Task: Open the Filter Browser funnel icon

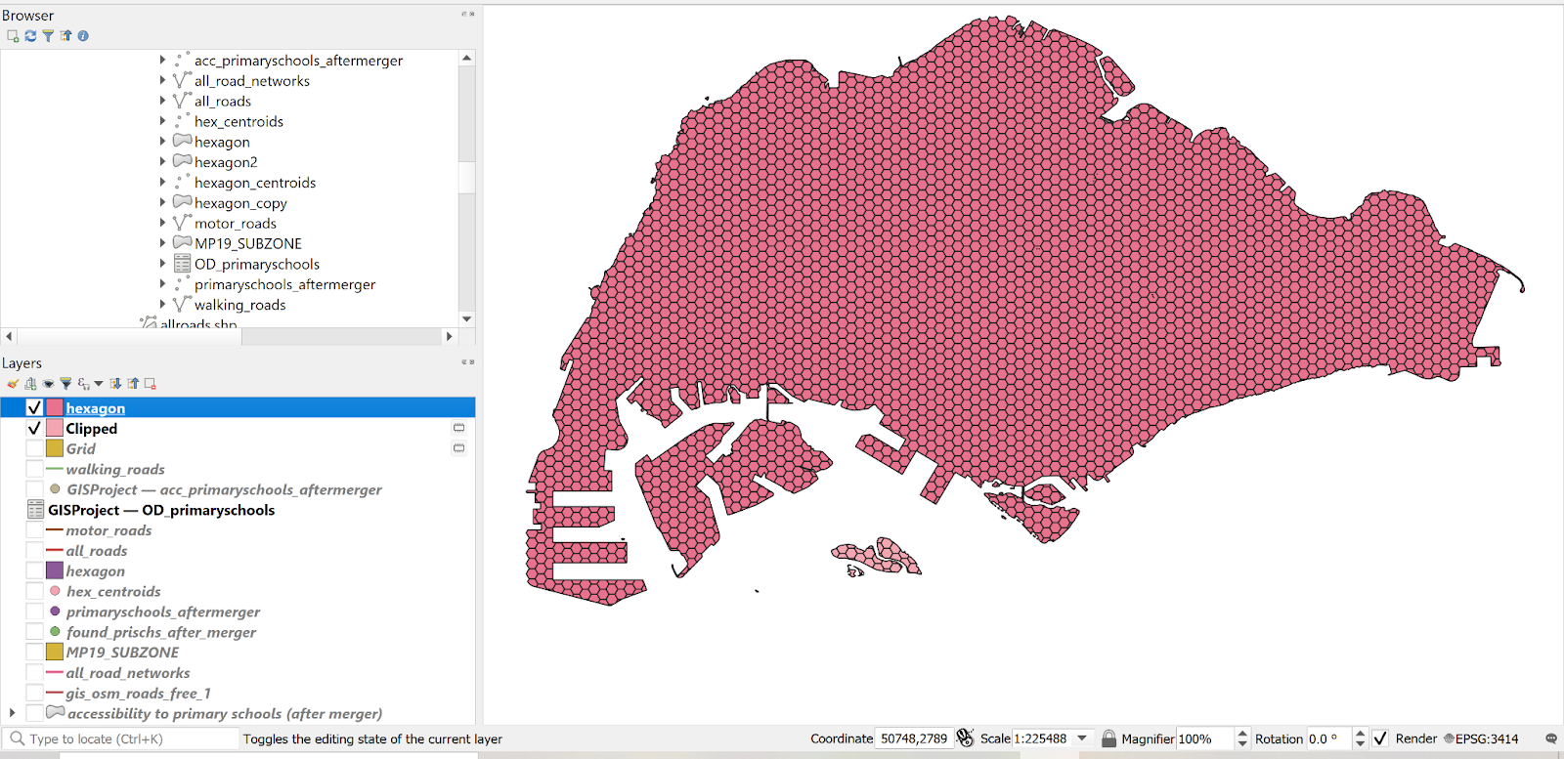Action: [x=48, y=36]
